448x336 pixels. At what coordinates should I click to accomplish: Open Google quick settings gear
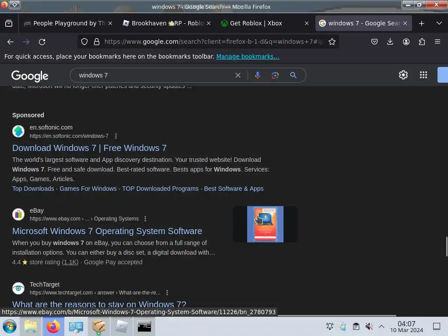(x=403, y=75)
